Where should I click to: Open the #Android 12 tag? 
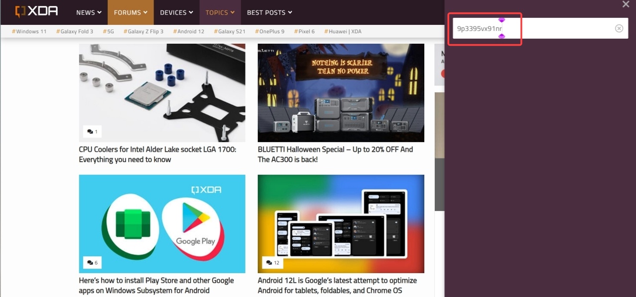(x=189, y=31)
